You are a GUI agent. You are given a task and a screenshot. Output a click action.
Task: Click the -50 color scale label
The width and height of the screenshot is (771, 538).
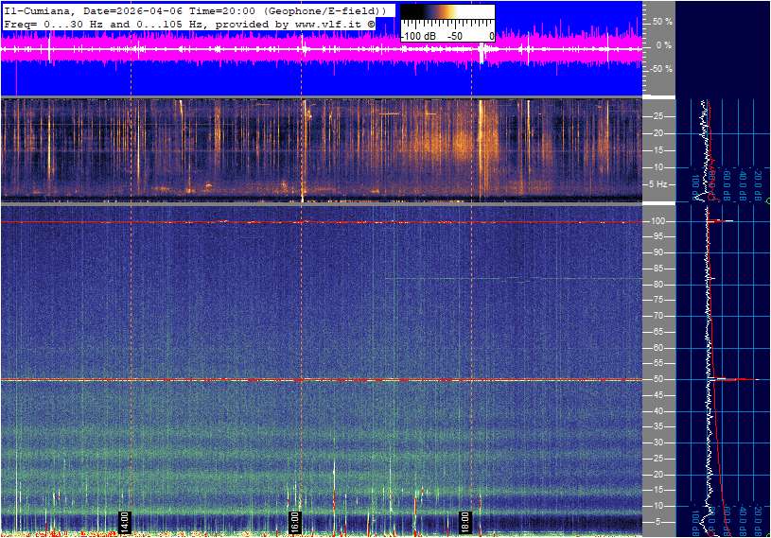click(455, 36)
